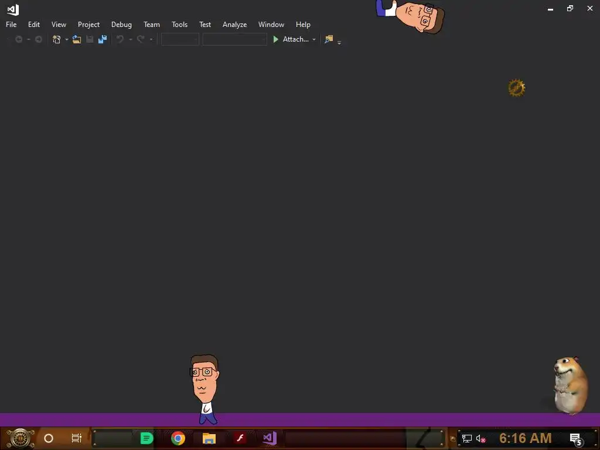Restore down the Visual Studio window
This screenshot has width=600, height=450.
570,8
